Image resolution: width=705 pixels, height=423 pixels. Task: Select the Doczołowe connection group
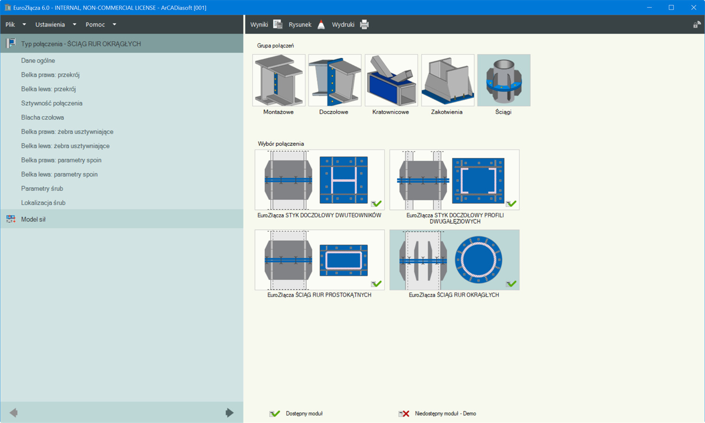coord(335,80)
